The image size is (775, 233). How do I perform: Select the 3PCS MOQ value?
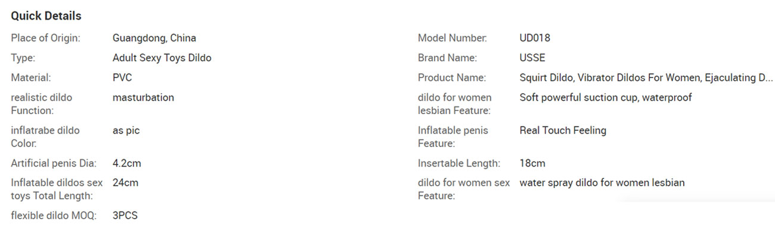(x=125, y=215)
